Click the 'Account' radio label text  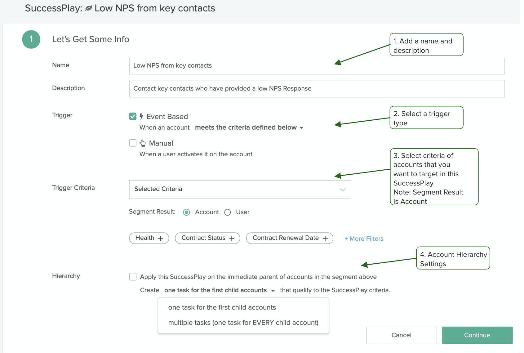tap(207, 212)
